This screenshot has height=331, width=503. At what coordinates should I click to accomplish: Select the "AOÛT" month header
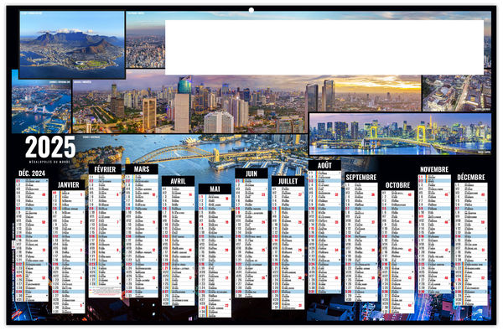coord(324,166)
